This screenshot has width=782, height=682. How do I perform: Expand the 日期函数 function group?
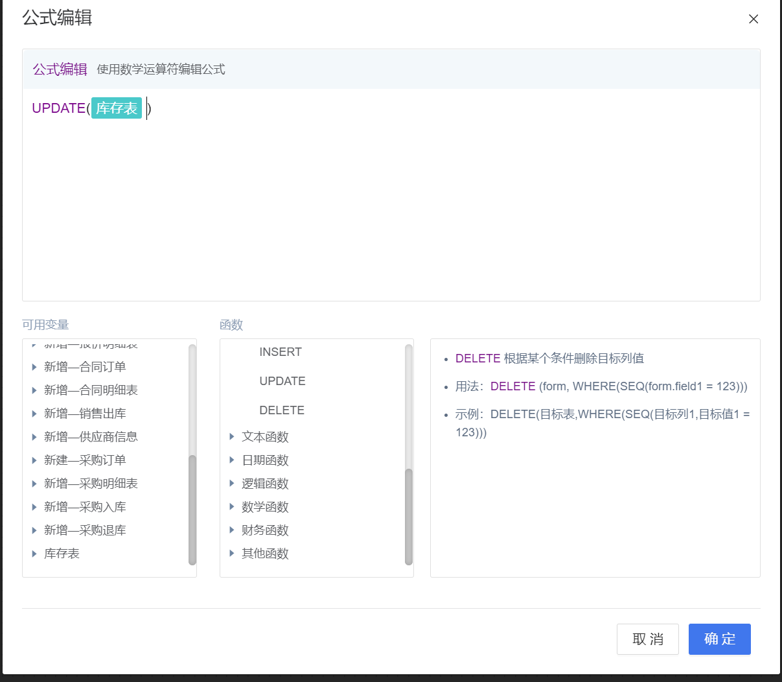click(232, 460)
